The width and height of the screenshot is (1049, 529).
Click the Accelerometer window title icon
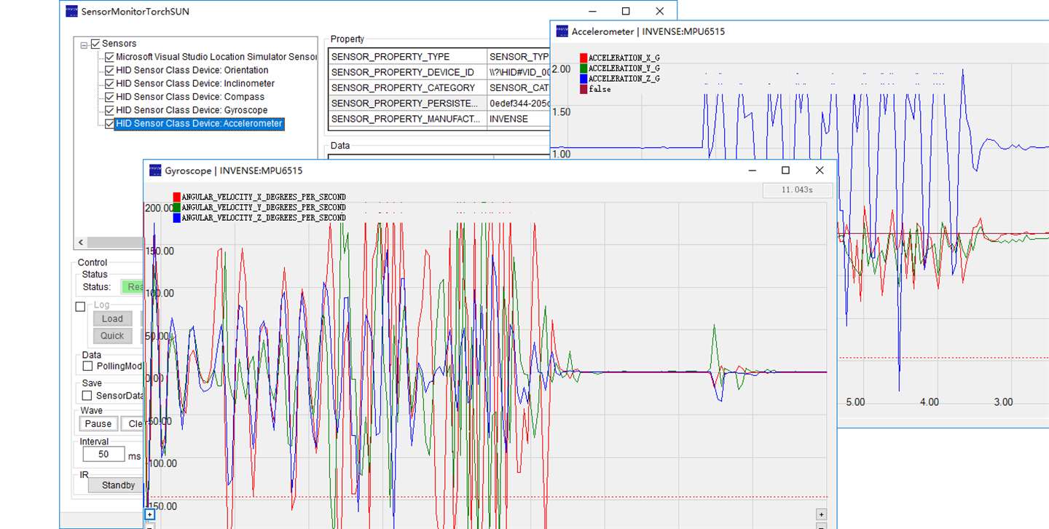tap(562, 31)
